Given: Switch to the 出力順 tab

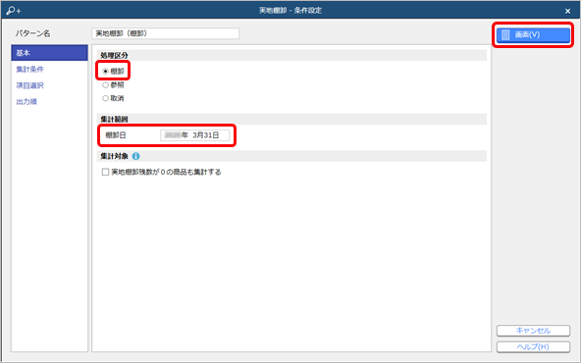Looking at the screenshot, I should [x=26, y=102].
